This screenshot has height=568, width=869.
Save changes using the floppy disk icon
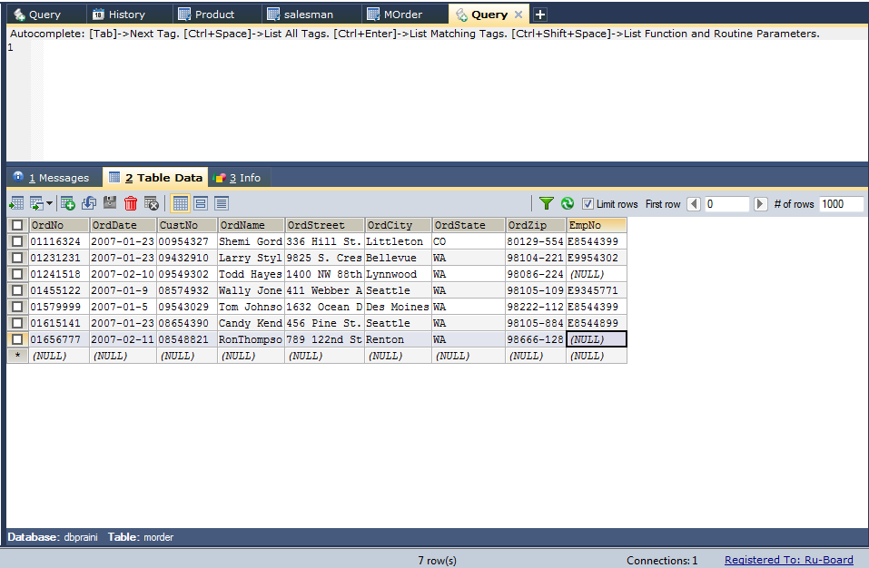(110, 203)
